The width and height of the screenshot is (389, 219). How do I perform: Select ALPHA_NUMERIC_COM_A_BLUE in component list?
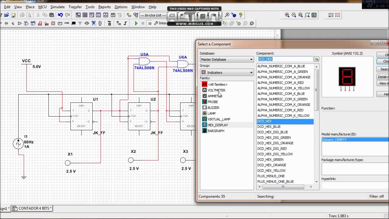pos(281,66)
